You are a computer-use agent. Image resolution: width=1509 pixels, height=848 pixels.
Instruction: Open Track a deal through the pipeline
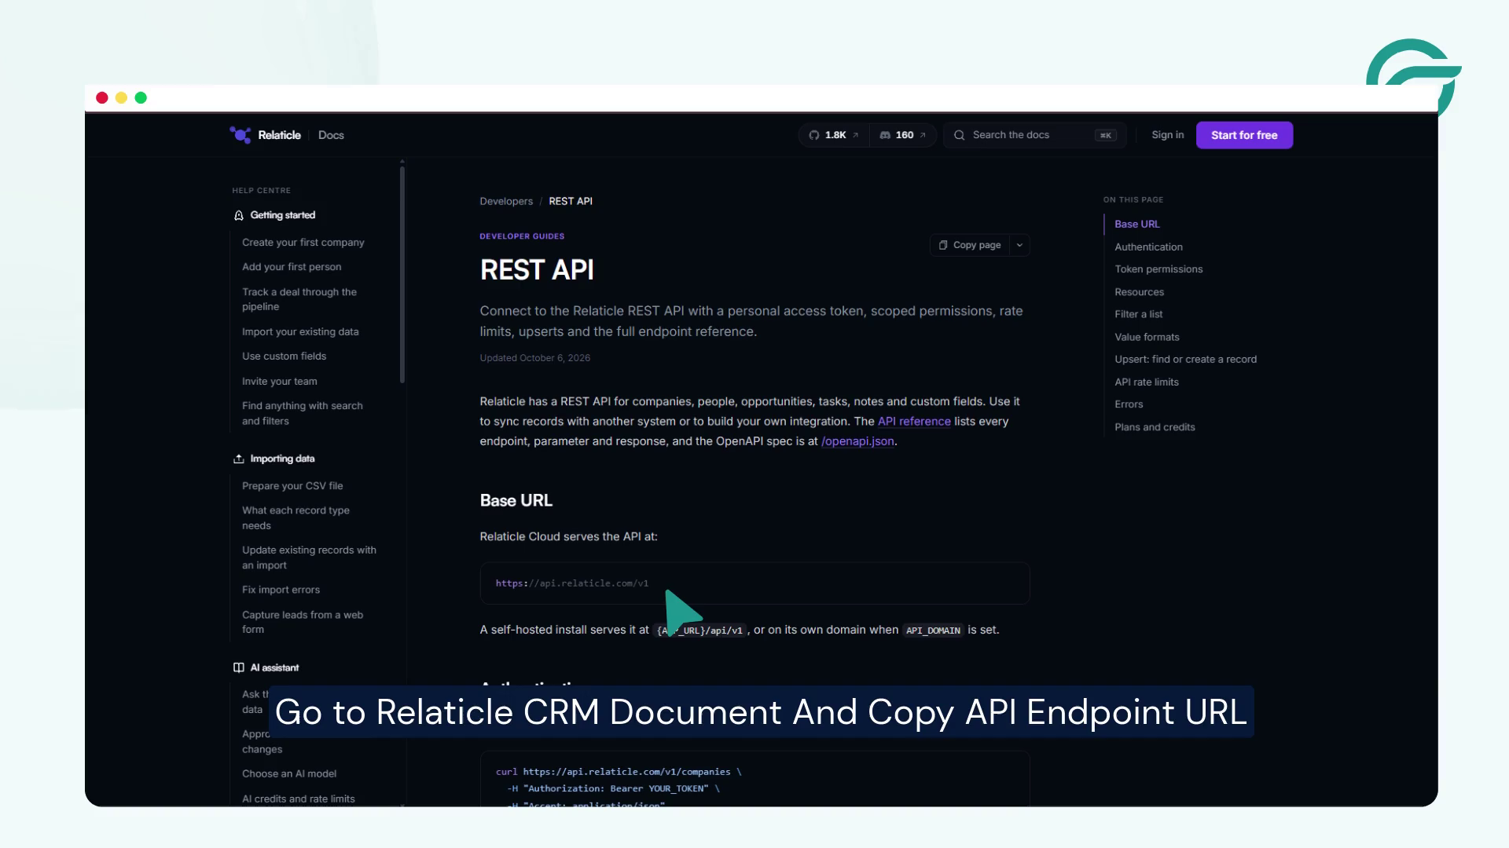[x=299, y=299]
